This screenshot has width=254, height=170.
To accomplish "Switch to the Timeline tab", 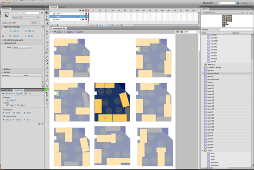I will coord(54,7).
